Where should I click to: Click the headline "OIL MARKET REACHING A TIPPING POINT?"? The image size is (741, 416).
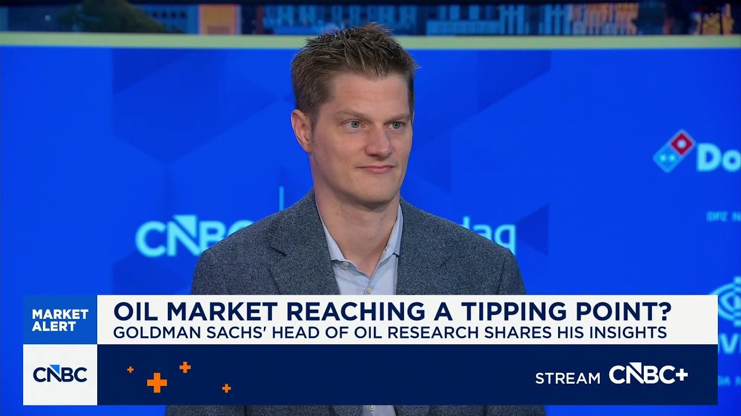(392, 311)
